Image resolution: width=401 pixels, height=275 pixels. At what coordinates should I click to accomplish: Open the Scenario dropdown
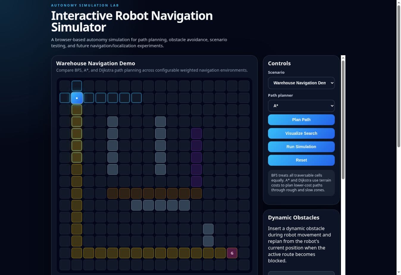(301, 83)
